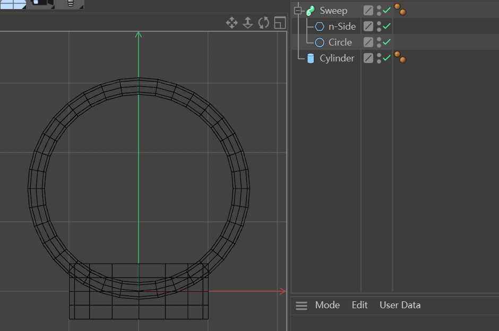This screenshot has width=499, height=331.
Task: Click the n-Side hexagon spline icon
Action: point(320,26)
